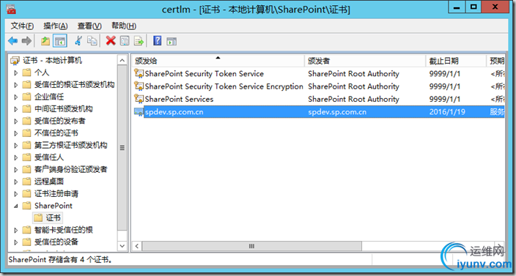Expand the 受信任的设备 tree node

(x=16, y=242)
